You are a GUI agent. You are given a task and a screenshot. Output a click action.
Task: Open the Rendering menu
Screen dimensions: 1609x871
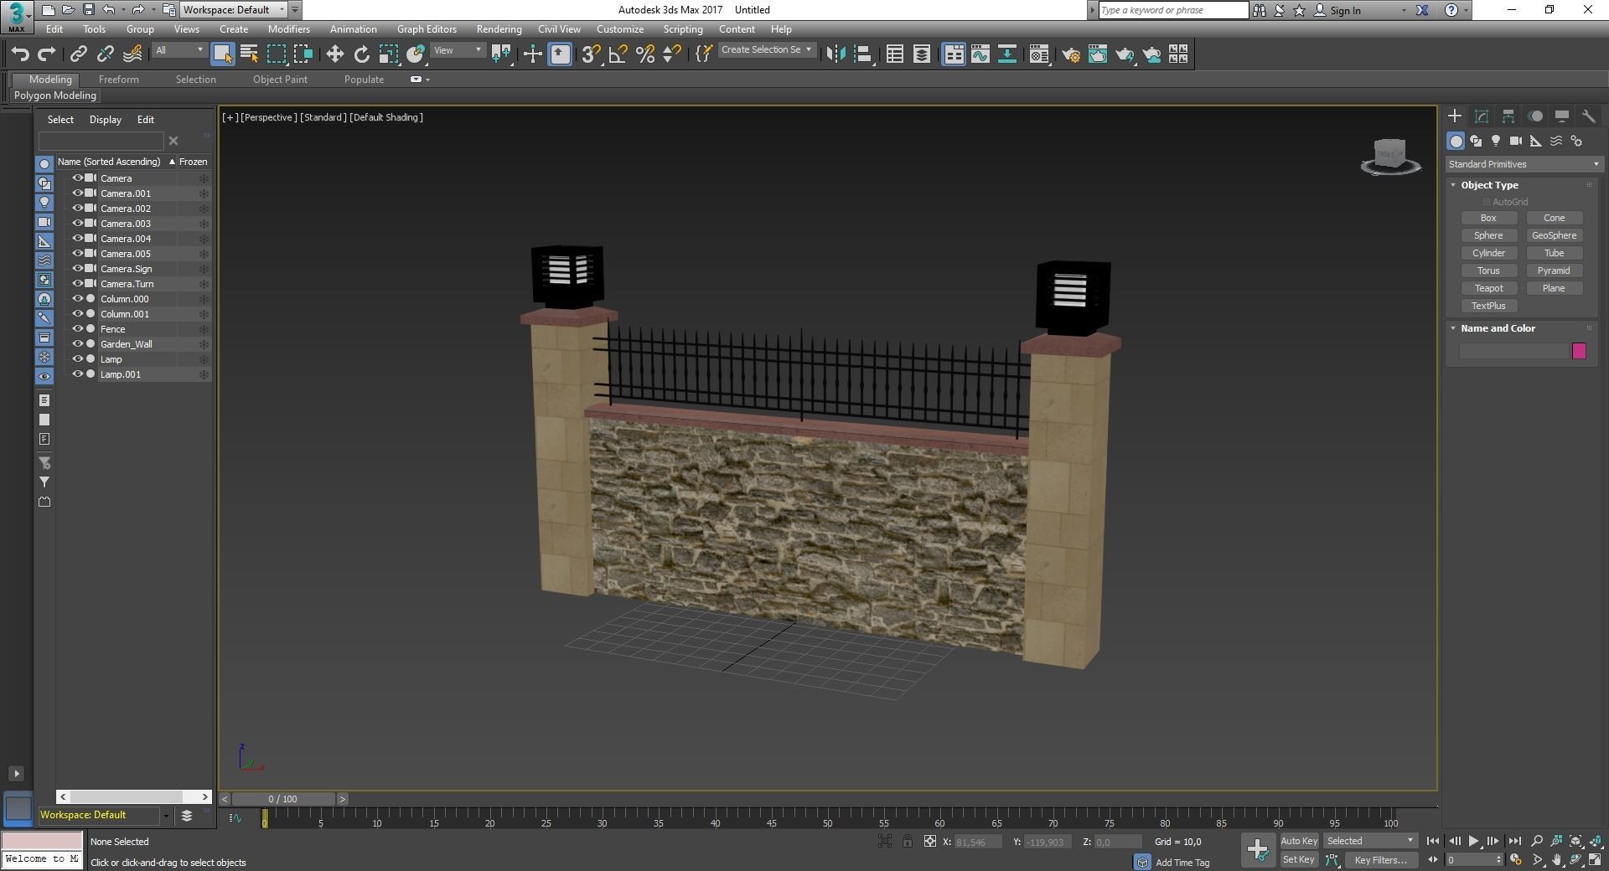[499, 29]
